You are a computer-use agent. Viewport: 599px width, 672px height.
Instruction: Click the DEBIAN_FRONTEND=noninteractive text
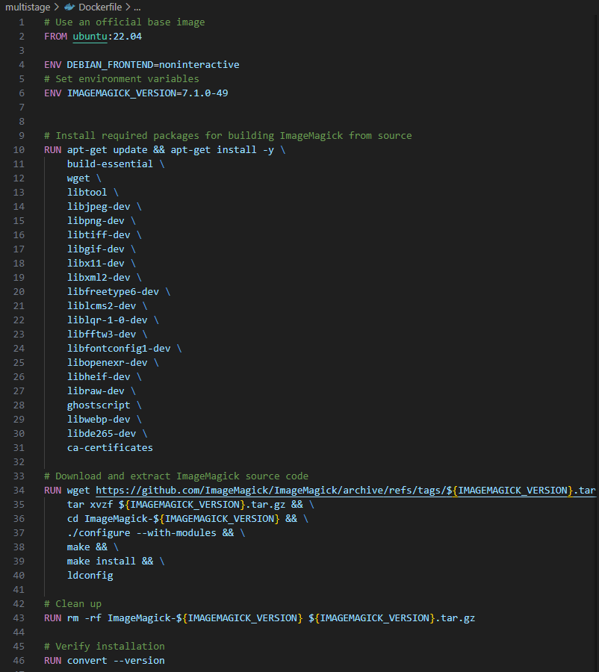pyautogui.click(x=153, y=64)
